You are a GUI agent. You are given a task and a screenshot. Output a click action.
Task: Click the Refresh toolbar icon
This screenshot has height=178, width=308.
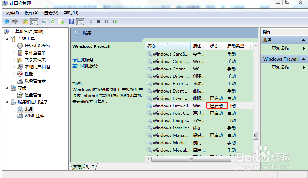click(53, 21)
